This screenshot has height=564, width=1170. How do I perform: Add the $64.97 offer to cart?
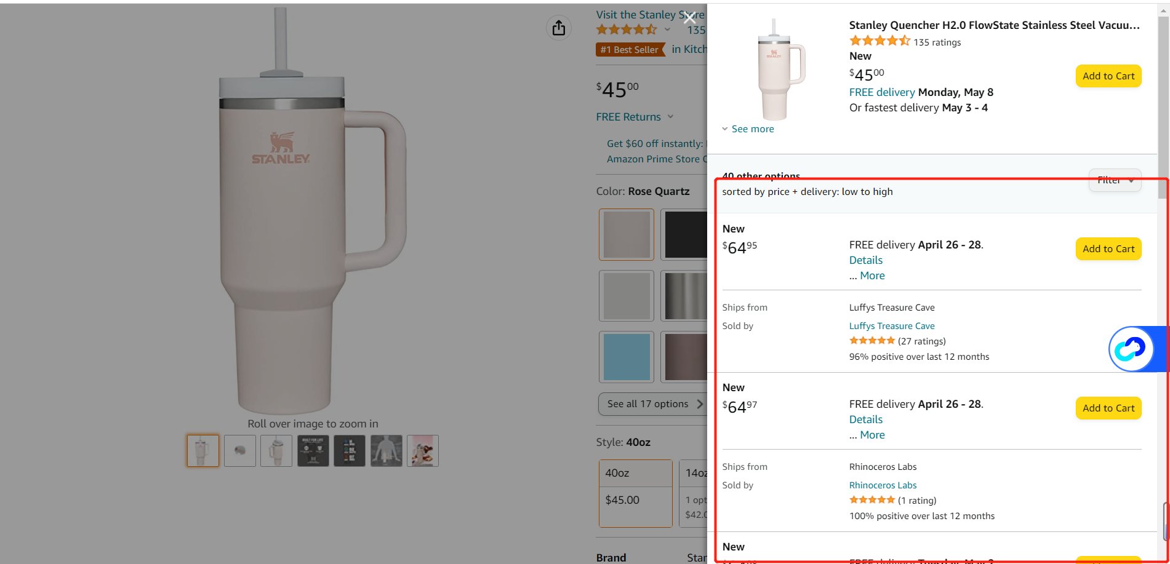(x=1108, y=408)
